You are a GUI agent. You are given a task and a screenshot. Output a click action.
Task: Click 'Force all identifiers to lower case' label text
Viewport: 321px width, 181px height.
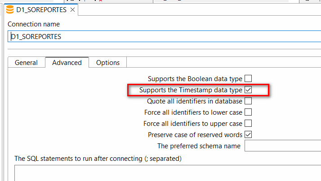(193, 112)
